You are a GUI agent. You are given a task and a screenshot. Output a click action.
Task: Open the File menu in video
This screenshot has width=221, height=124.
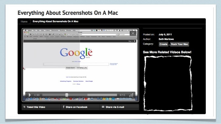pyautogui.click(x=34, y=30)
